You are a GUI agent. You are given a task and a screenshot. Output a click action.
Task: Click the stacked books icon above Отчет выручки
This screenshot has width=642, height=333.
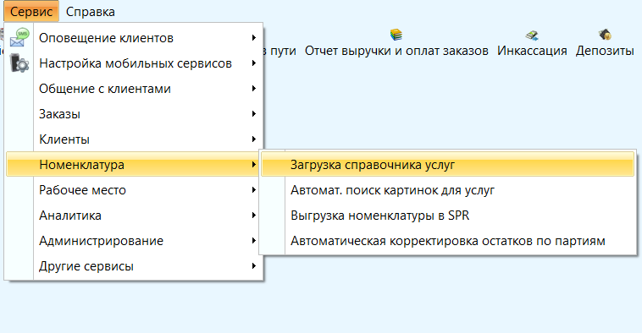(396, 35)
